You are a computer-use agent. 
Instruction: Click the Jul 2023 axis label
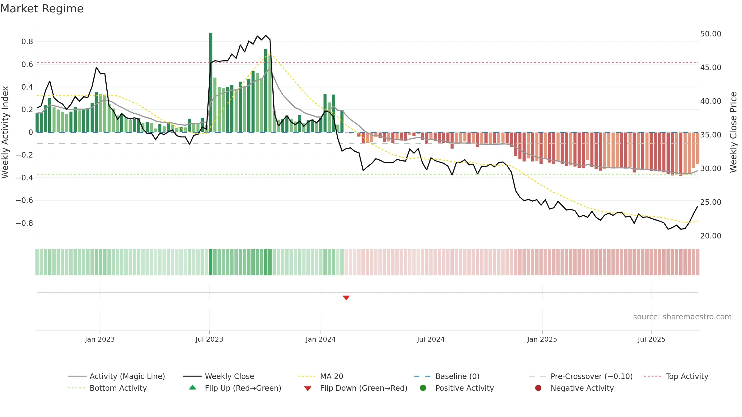[209, 339]
